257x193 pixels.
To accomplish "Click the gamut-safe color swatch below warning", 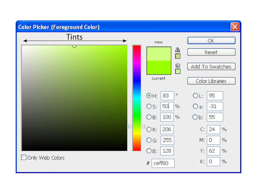I will pyautogui.click(x=178, y=56).
